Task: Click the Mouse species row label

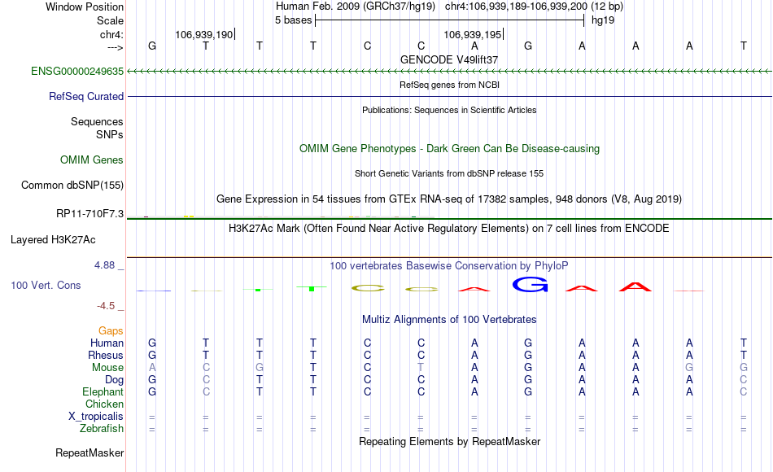Action: click(x=107, y=368)
